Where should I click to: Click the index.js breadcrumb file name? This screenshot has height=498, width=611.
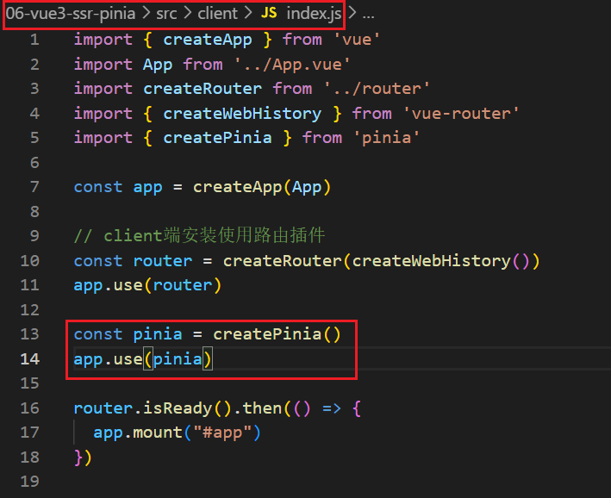(314, 14)
